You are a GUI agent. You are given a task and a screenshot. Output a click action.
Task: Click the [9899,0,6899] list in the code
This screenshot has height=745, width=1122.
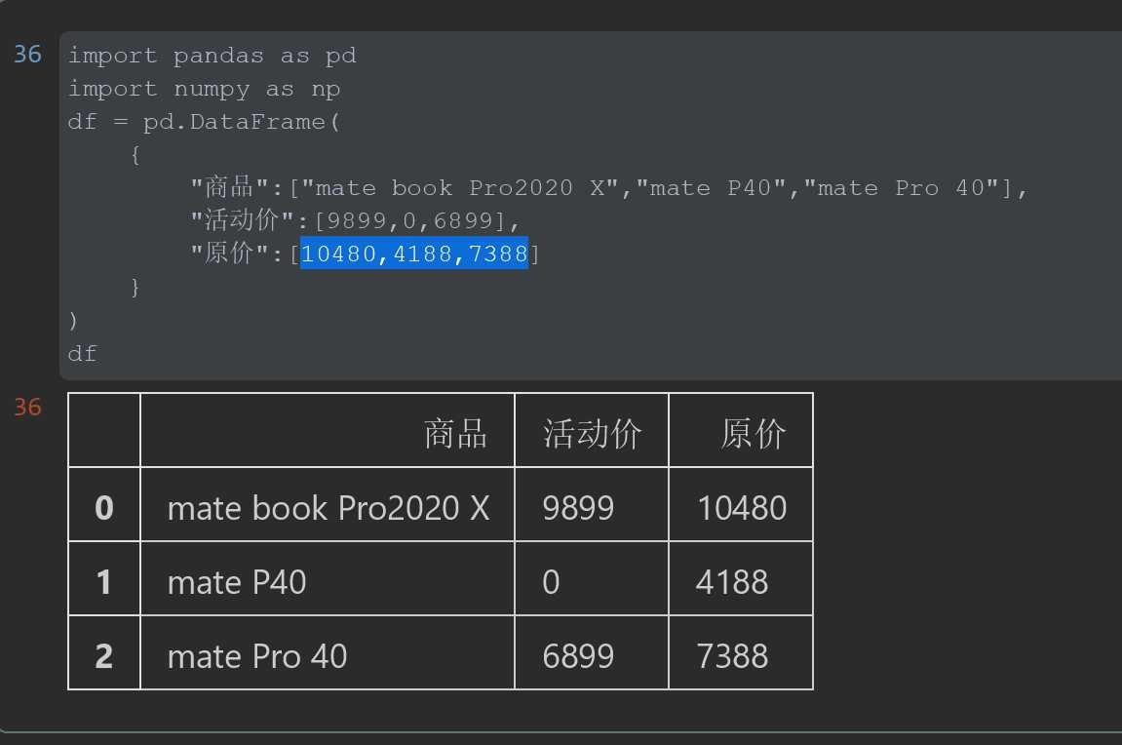410,220
